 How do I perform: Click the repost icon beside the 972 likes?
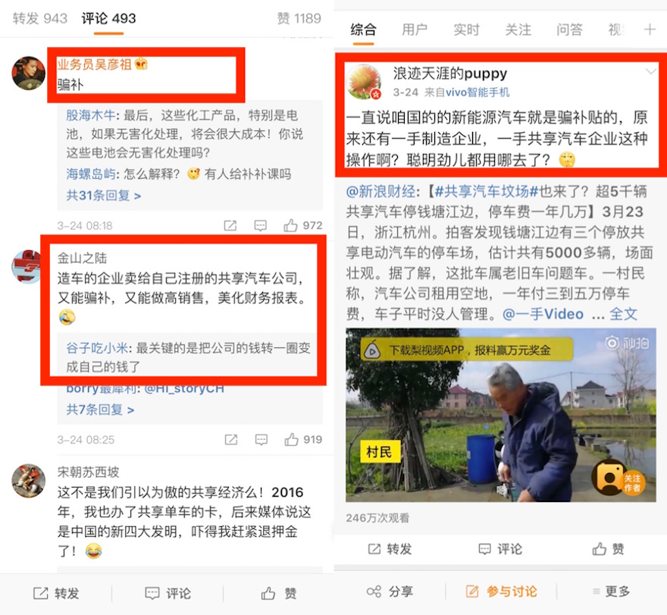point(230,225)
